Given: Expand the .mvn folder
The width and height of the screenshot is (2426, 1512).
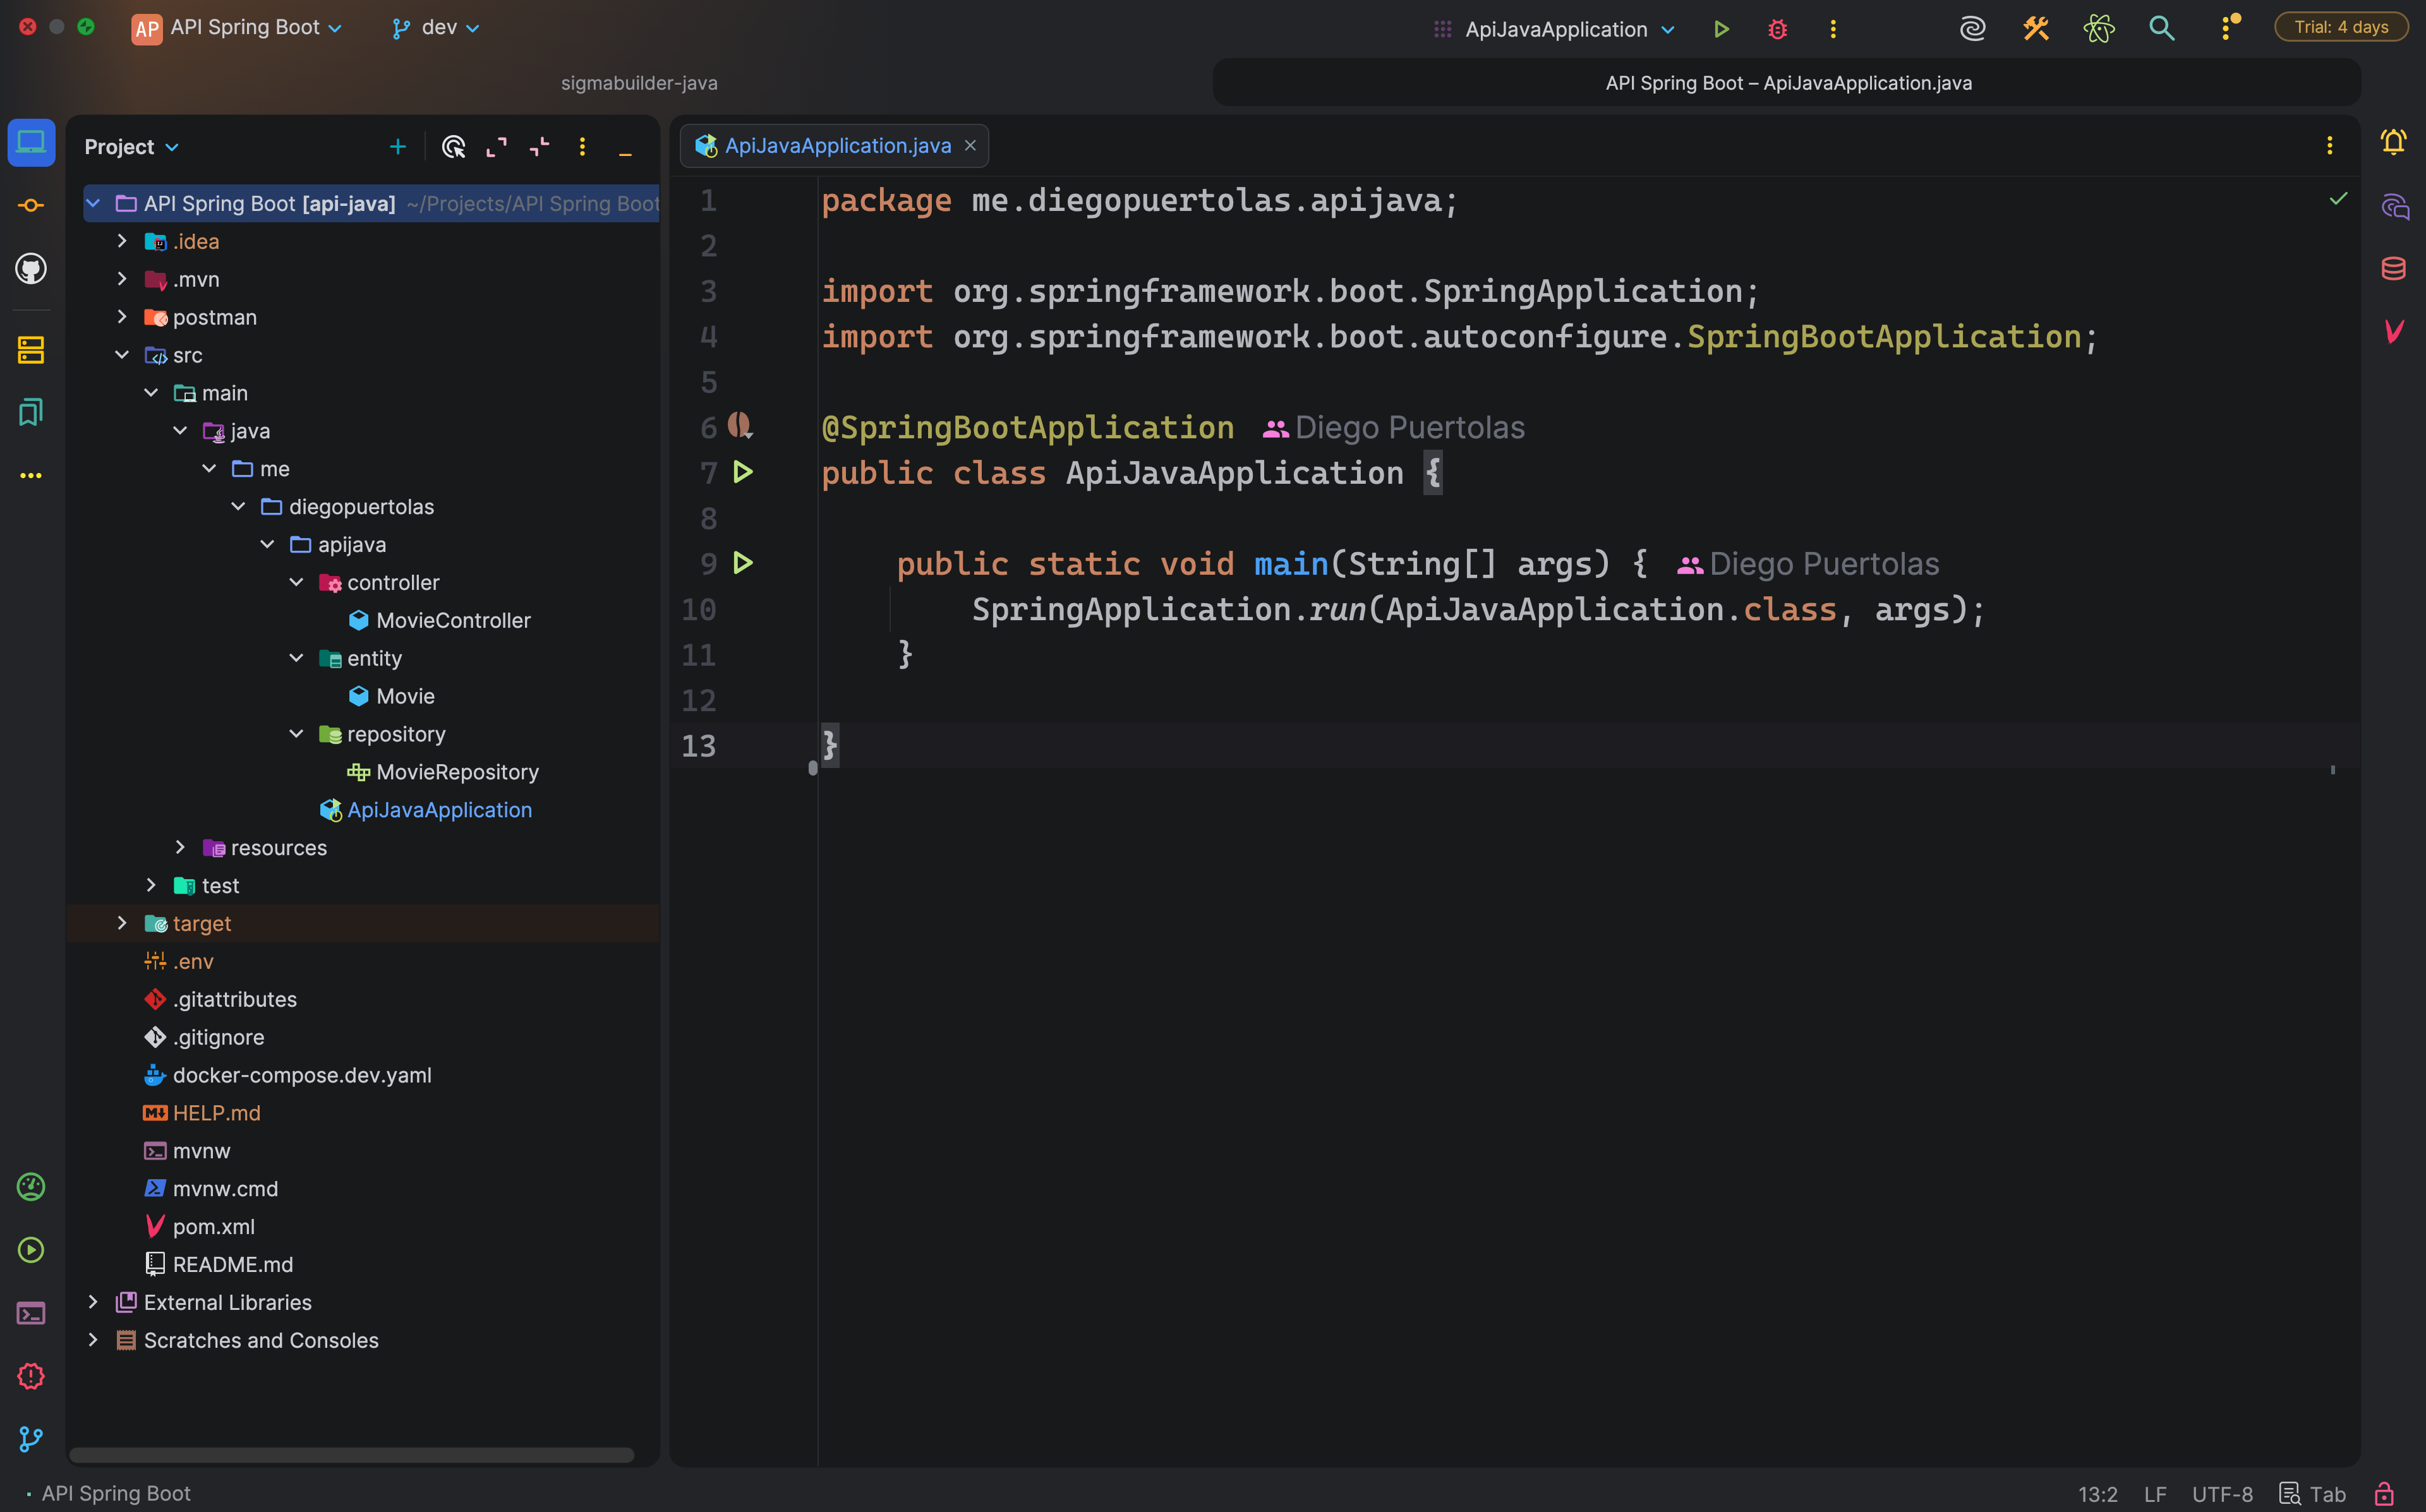Looking at the screenshot, I should coord(122,279).
